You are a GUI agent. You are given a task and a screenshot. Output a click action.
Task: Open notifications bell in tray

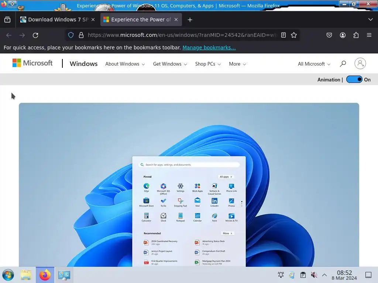(281, 275)
